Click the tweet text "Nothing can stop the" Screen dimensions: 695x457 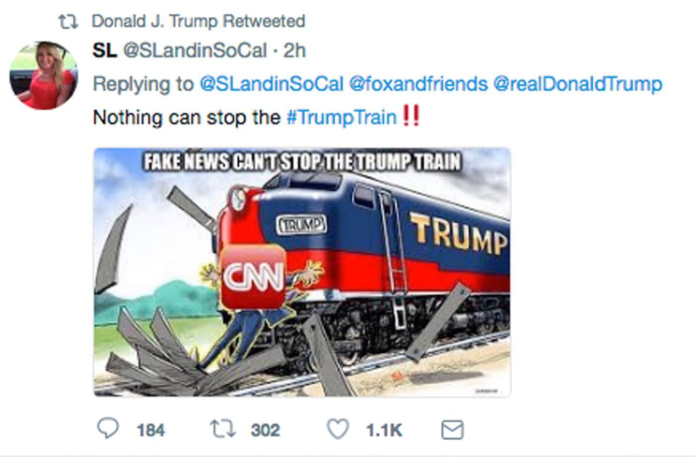(187, 117)
